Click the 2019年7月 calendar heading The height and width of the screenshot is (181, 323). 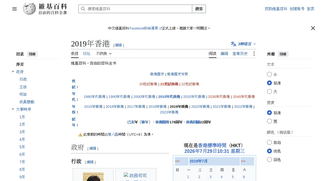pos(198,161)
